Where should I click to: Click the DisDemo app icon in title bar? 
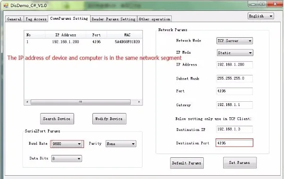pyautogui.click(x=6, y=6)
